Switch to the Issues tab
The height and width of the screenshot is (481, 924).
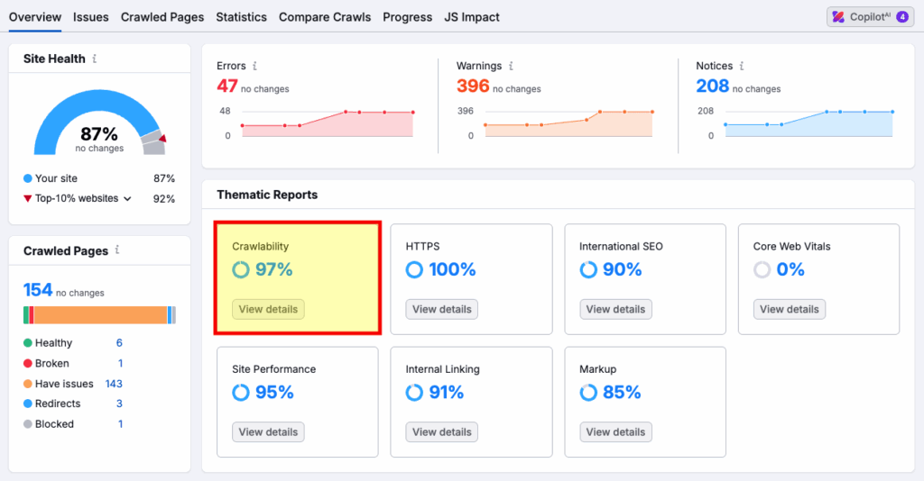coord(91,17)
